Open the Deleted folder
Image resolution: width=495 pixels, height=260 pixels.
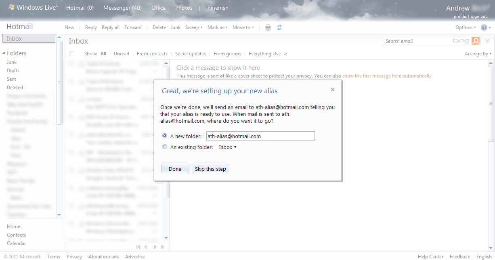tap(15, 88)
